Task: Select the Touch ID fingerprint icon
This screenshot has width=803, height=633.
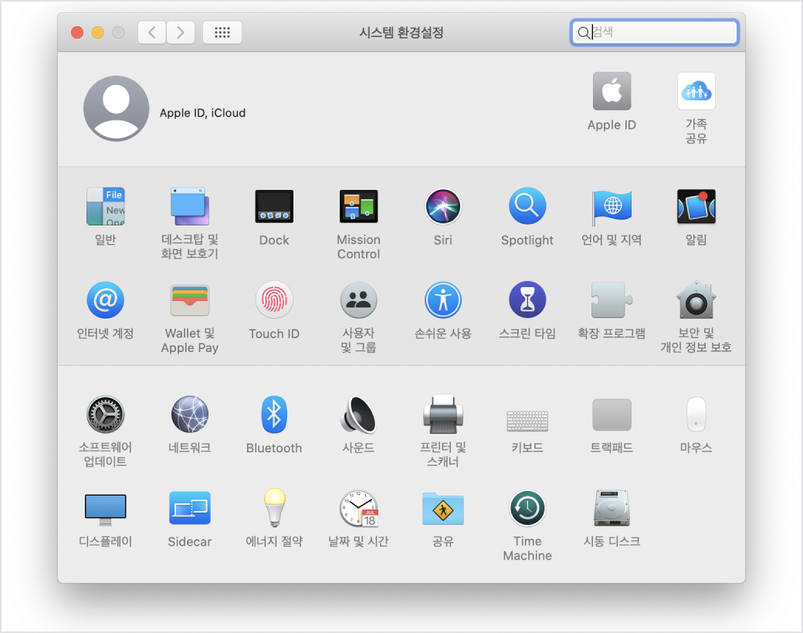Action: coord(274,300)
